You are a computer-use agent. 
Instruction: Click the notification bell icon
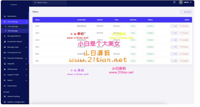coord(174,2)
